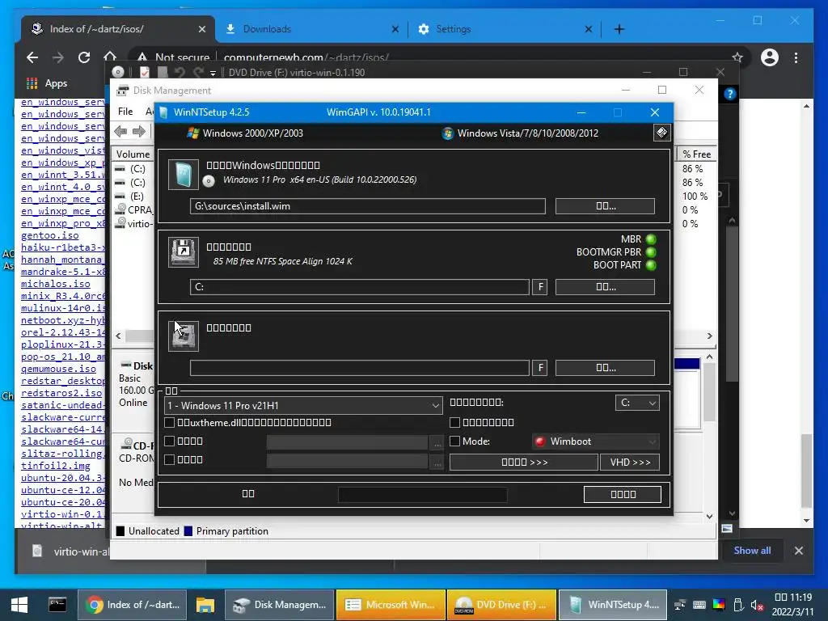Screen dimensions: 828x621
Task: Open a new Chrome tab
Action: coord(619,29)
